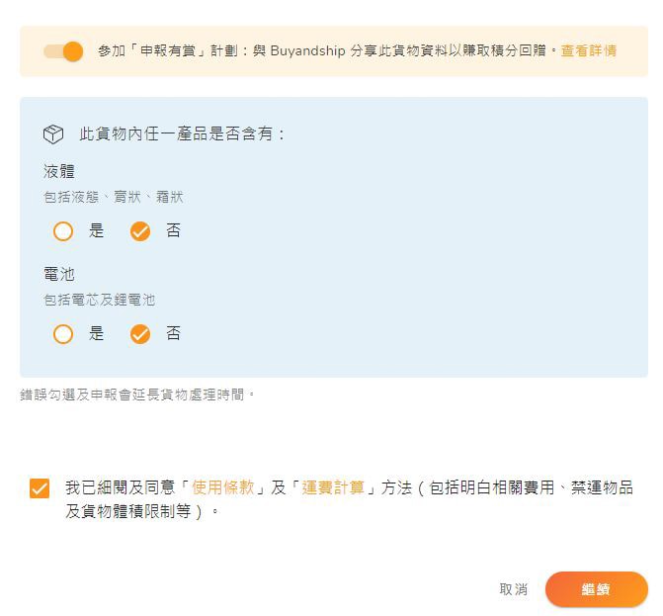Screen dimensions: 663x616
Task: Click the 此貨物內任一產品是否含有 heading
Action: (x=183, y=134)
